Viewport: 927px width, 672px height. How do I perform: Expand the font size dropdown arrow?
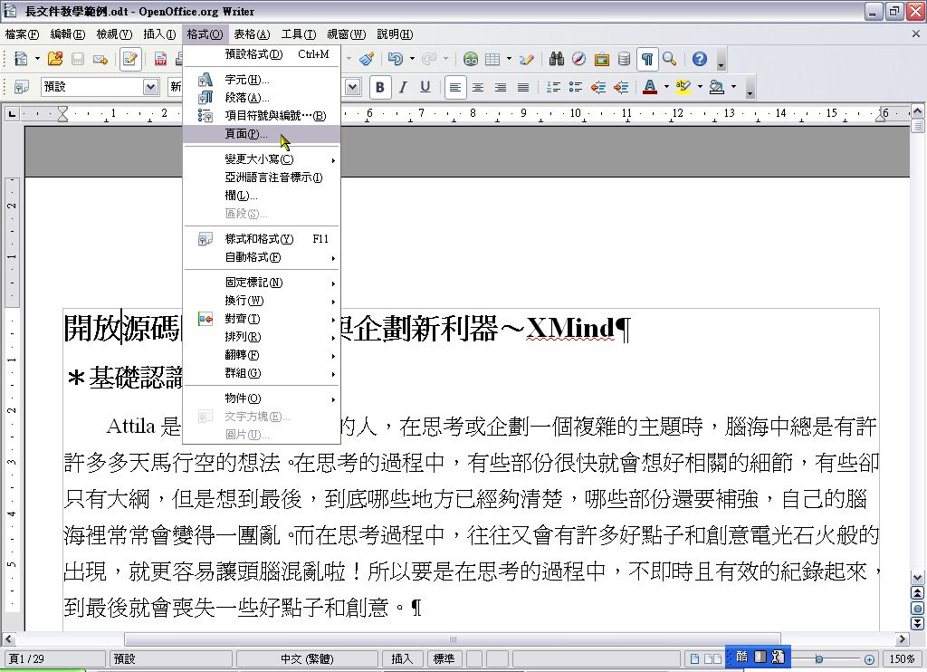(x=353, y=87)
